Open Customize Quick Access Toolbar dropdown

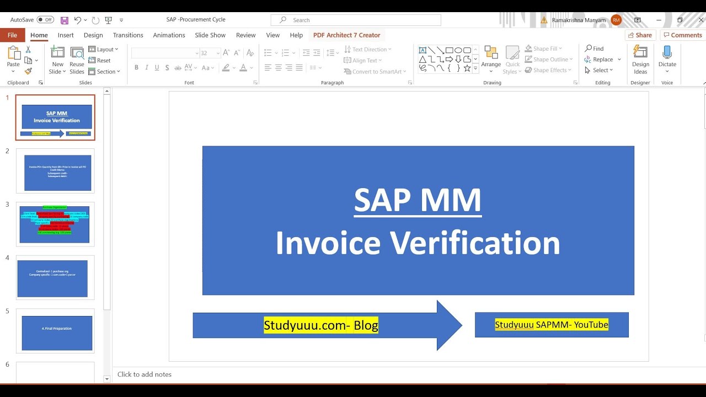(121, 20)
